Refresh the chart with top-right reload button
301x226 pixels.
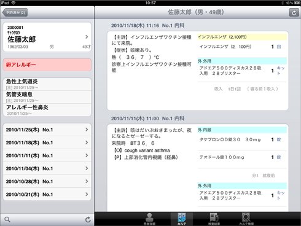pyautogui.click(x=294, y=13)
